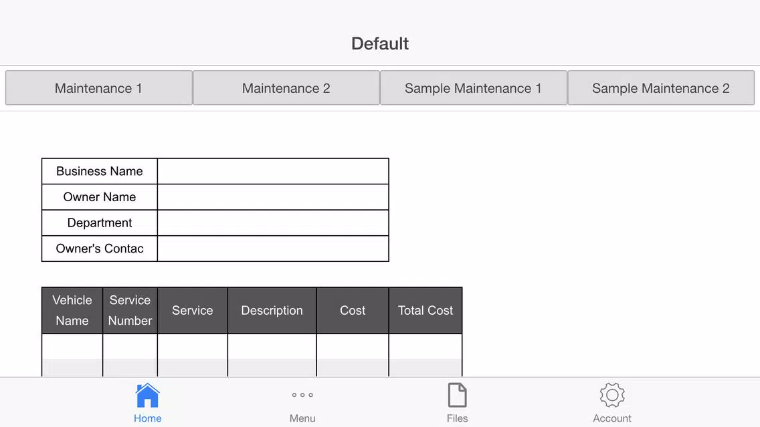Click the Owner's Contact input cell

(273, 249)
